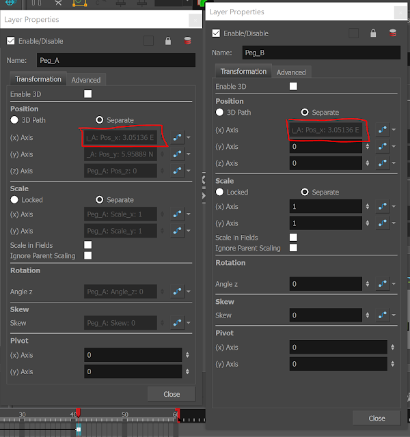Open function curve for Peg_B Skew
Screen dimensions: 410x437
click(x=383, y=315)
